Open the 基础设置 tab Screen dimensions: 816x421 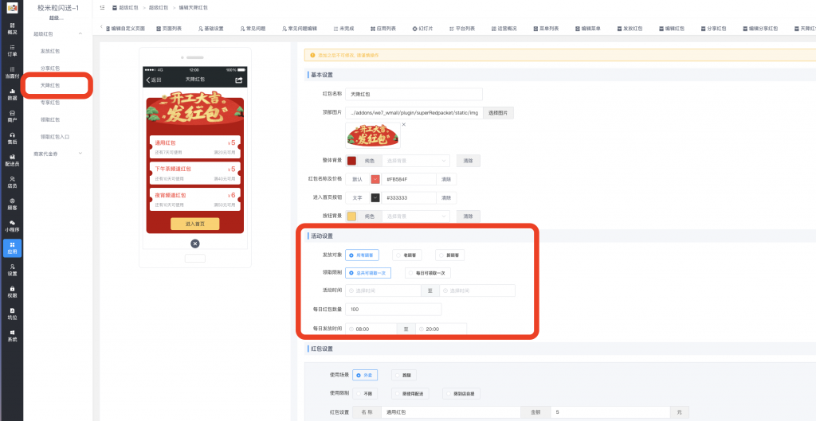coord(210,29)
